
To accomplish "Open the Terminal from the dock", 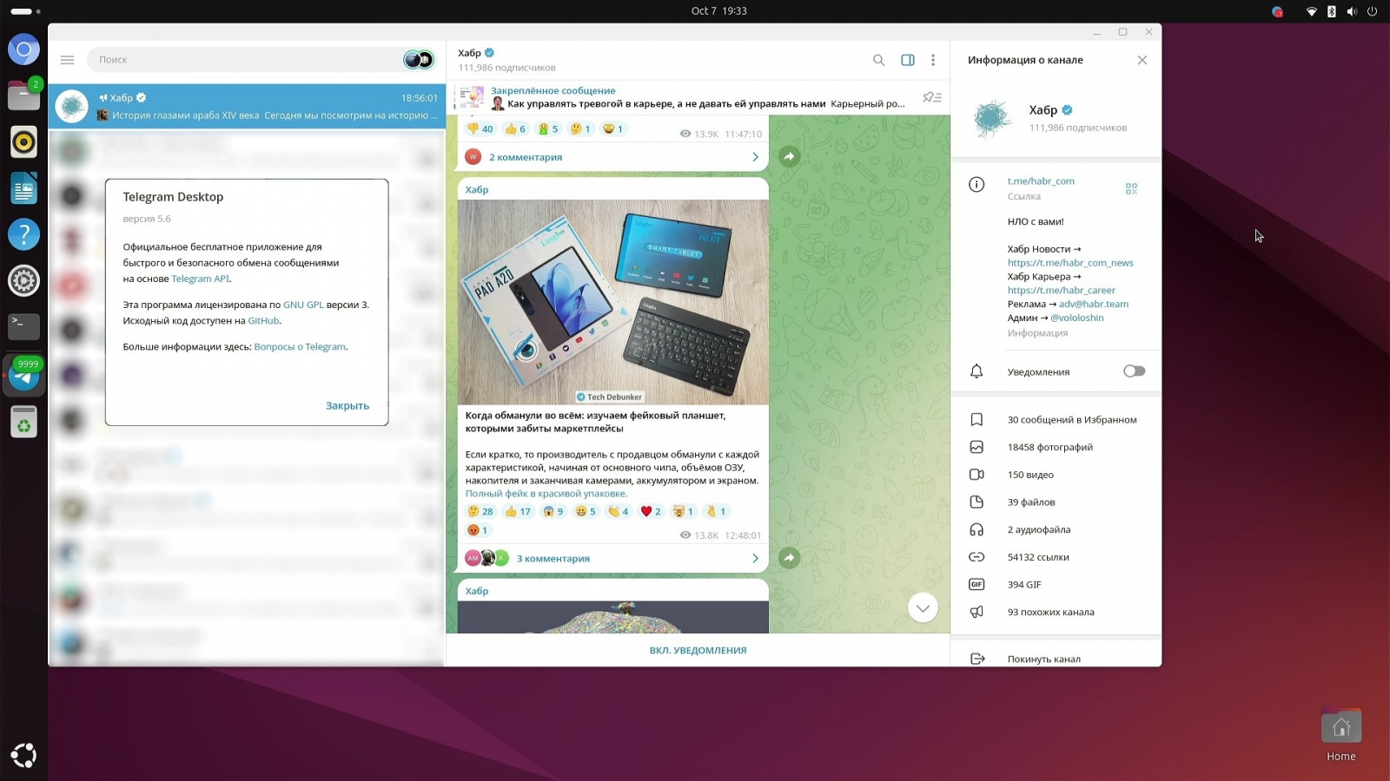I will pos(23,326).
